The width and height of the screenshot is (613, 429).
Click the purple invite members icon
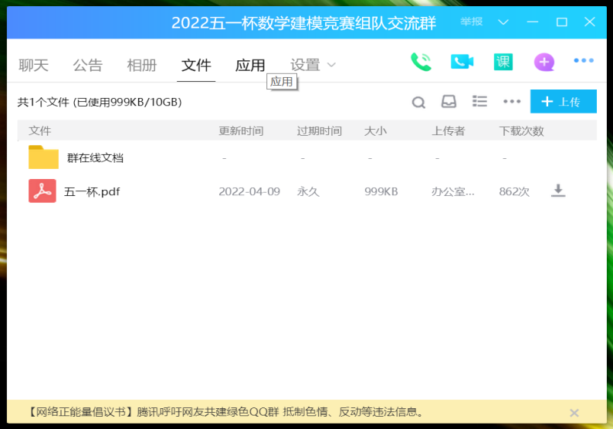coord(544,62)
